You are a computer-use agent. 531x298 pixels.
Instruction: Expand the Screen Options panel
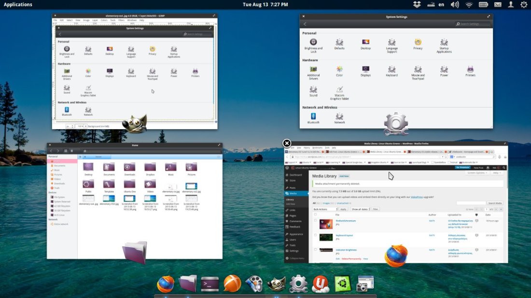(475, 173)
